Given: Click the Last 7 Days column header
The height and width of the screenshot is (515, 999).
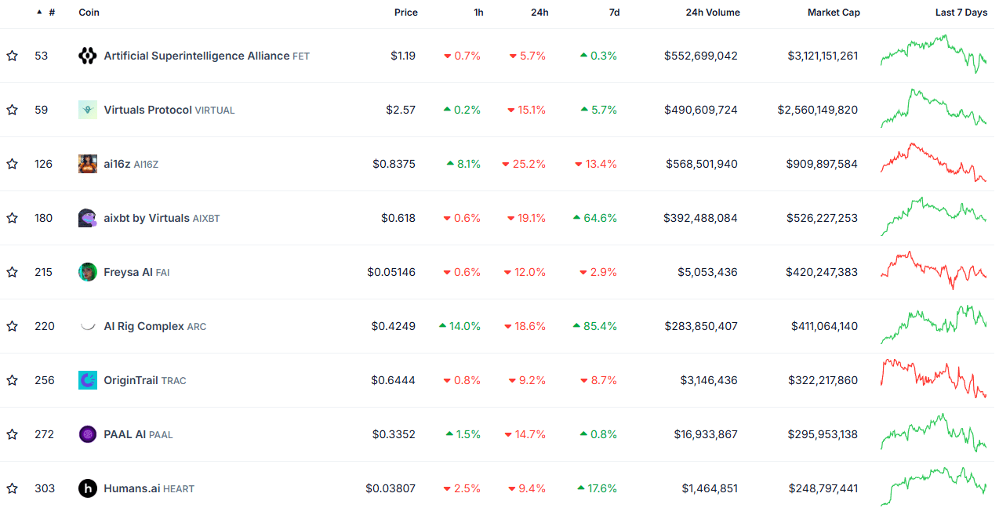Looking at the screenshot, I should point(961,13).
